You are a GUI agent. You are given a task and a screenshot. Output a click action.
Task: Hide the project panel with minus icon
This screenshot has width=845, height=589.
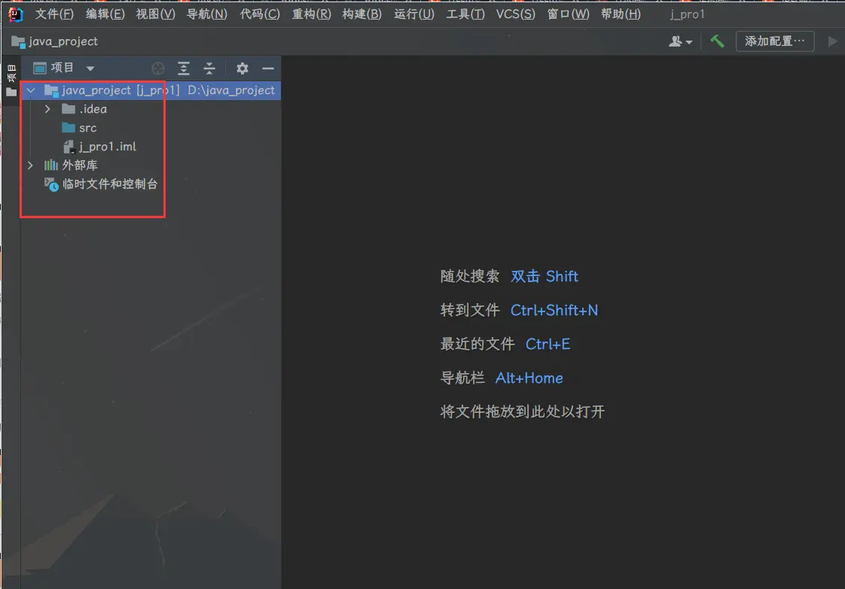point(267,68)
